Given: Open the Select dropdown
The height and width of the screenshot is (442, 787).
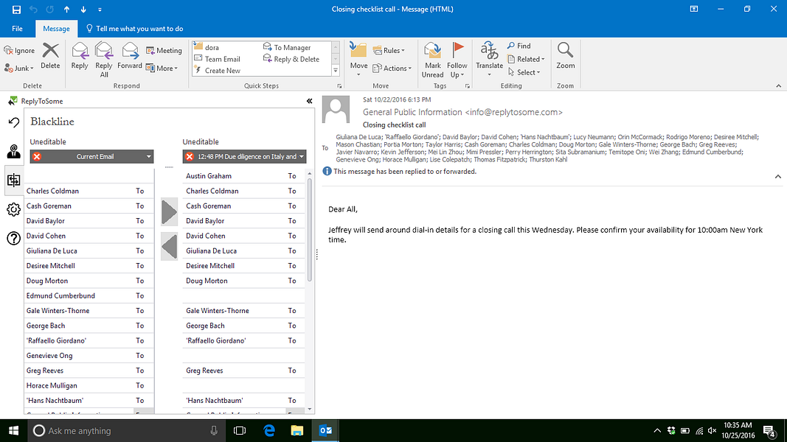Looking at the screenshot, I should [524, 72].
